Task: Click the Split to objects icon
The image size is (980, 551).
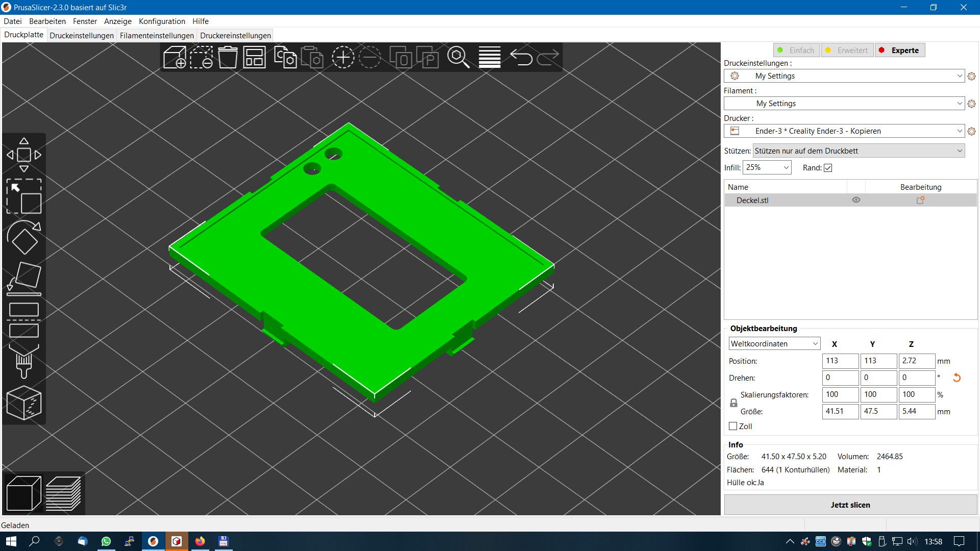Action: [401, 57]
